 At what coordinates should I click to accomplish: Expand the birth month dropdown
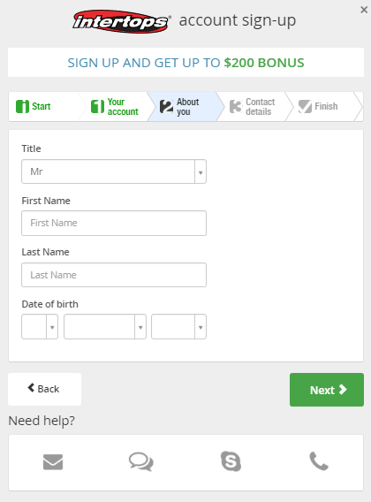click(x=105, y=326)
